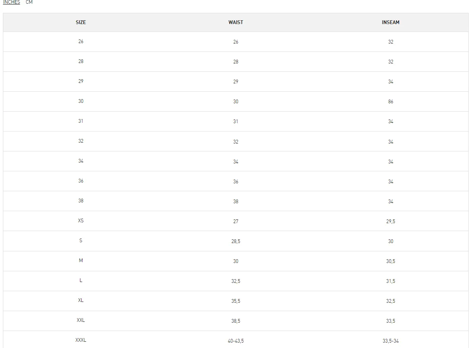Image resolution: width=472 pixels, height=348 pixels.
Task: Click the 38,5 waist value
Action: (x=236, y=321)
